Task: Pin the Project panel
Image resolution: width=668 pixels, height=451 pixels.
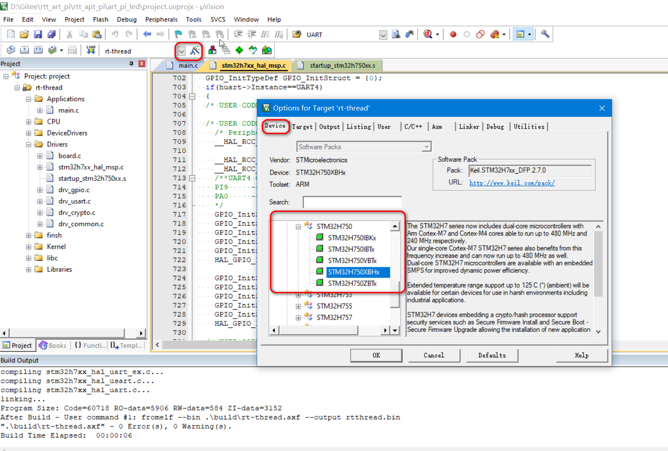Action: click(131, 64)
